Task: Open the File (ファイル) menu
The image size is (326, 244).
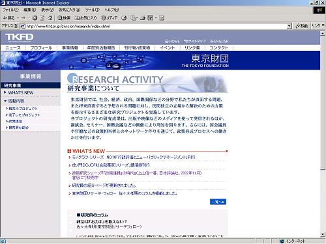Action: click(10, 10)
